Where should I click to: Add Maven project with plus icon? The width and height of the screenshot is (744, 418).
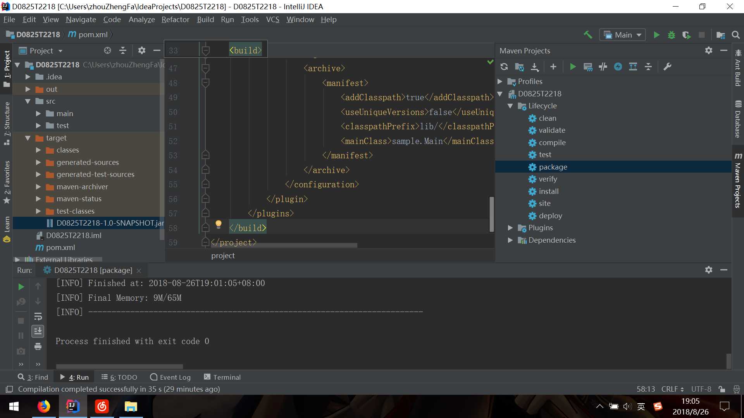[553, 67]
